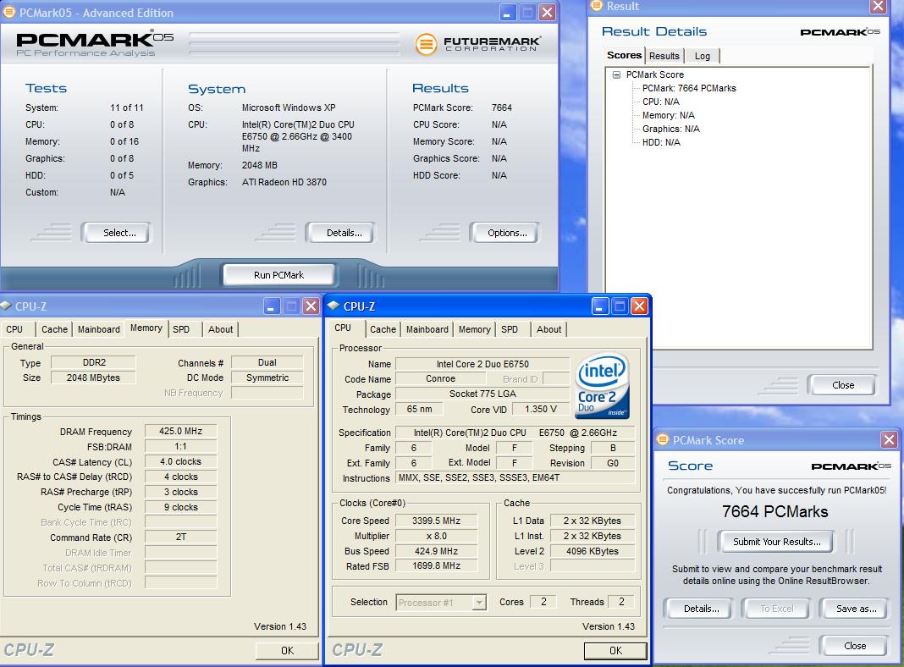The image size is (904, 667).
Task: Click Submit Your Results... button
Action: point(776,542)
